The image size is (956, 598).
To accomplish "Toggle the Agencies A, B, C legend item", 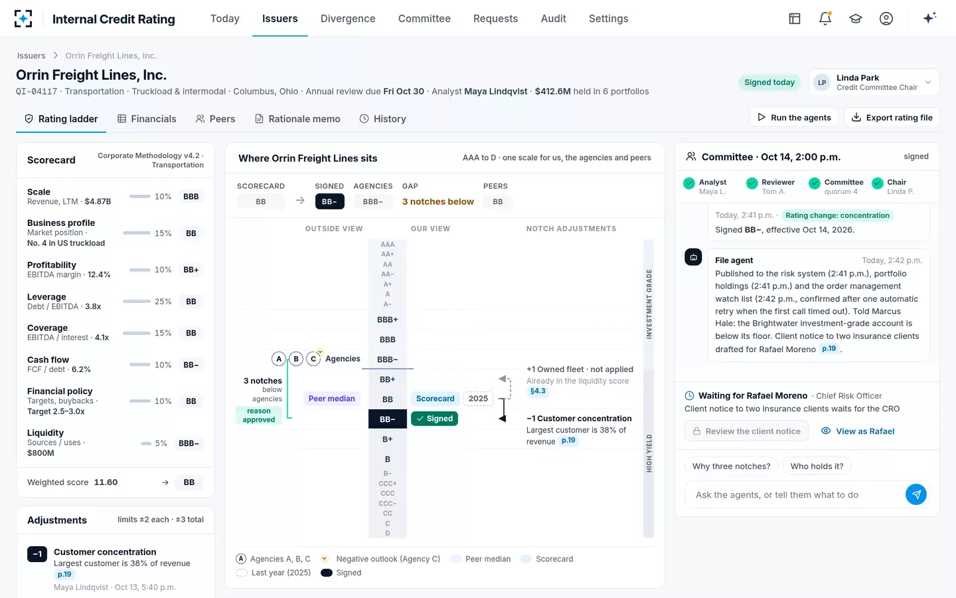I will [x=273, y=559].
